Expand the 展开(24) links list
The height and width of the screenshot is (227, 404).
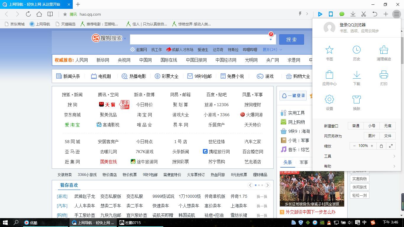point(272,50)
